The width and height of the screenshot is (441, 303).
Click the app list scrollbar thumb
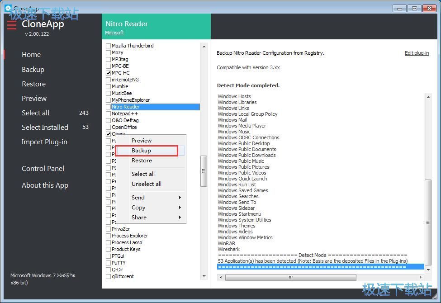[x=204, y=171]
